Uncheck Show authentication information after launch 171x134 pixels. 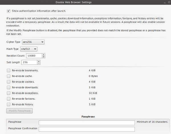pyautogui.click(x=8, y=11)
